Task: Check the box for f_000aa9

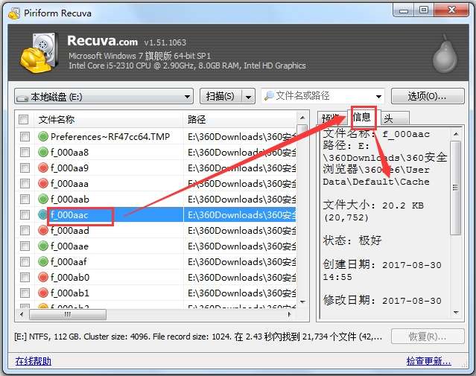Action: (x=25, y=168)
